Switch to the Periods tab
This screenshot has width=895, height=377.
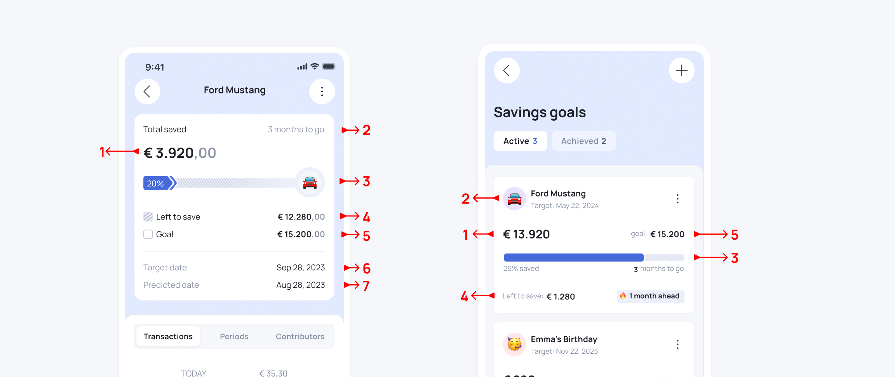234,336
